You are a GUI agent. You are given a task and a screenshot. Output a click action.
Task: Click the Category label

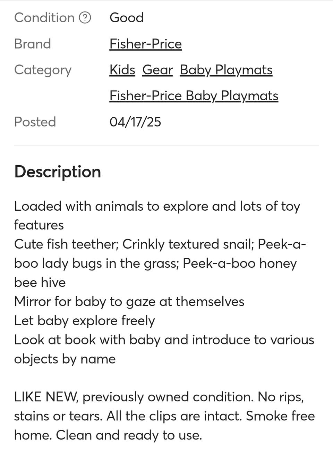43,70
